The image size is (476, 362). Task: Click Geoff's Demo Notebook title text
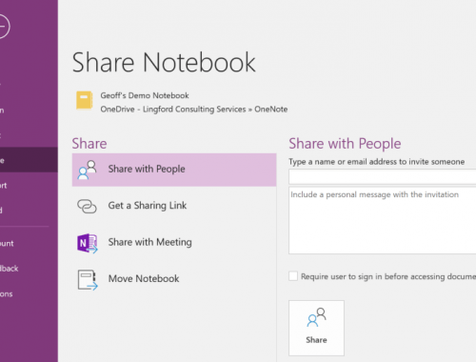[145, 95]
